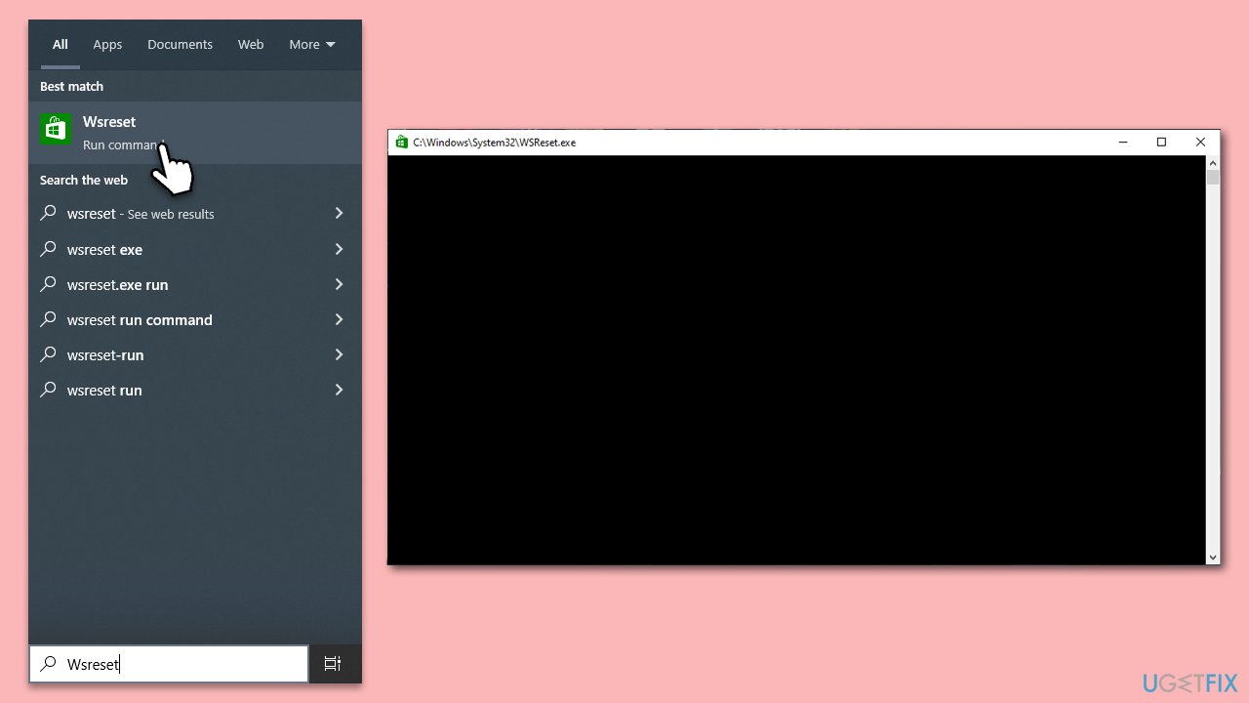This screenshot has height=703, width=1249.
Task: Click search icon next to 'wsreset-run'
Action: 48,354
